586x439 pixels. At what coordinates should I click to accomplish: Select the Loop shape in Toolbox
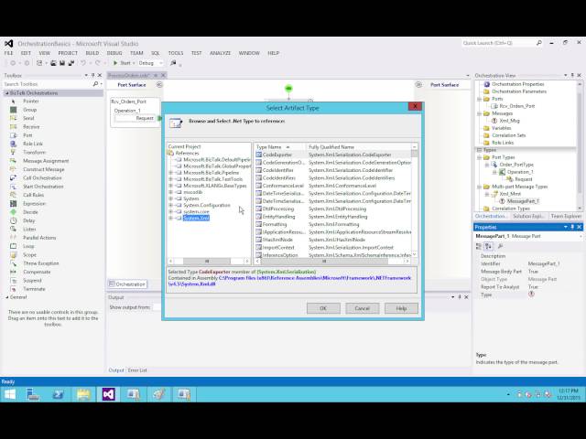(28, 246)
